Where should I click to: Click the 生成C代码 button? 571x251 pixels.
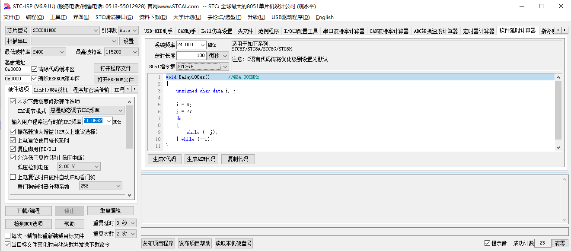point(165,159)
